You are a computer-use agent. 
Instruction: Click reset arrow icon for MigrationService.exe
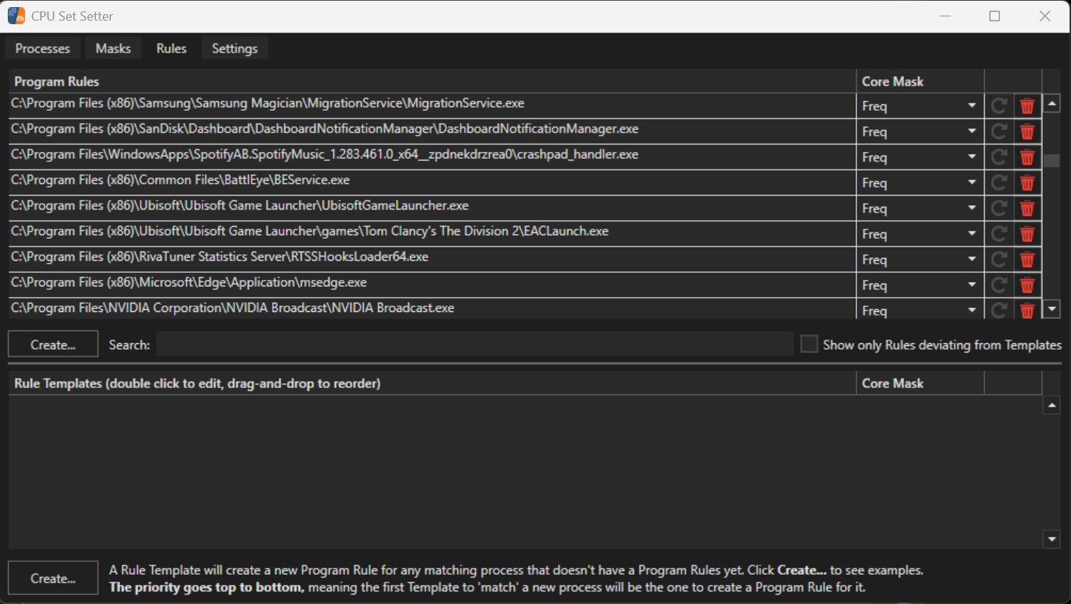coord(999,106)
